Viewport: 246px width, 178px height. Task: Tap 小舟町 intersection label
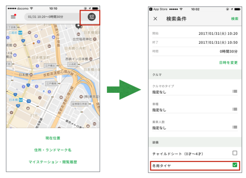72,64
